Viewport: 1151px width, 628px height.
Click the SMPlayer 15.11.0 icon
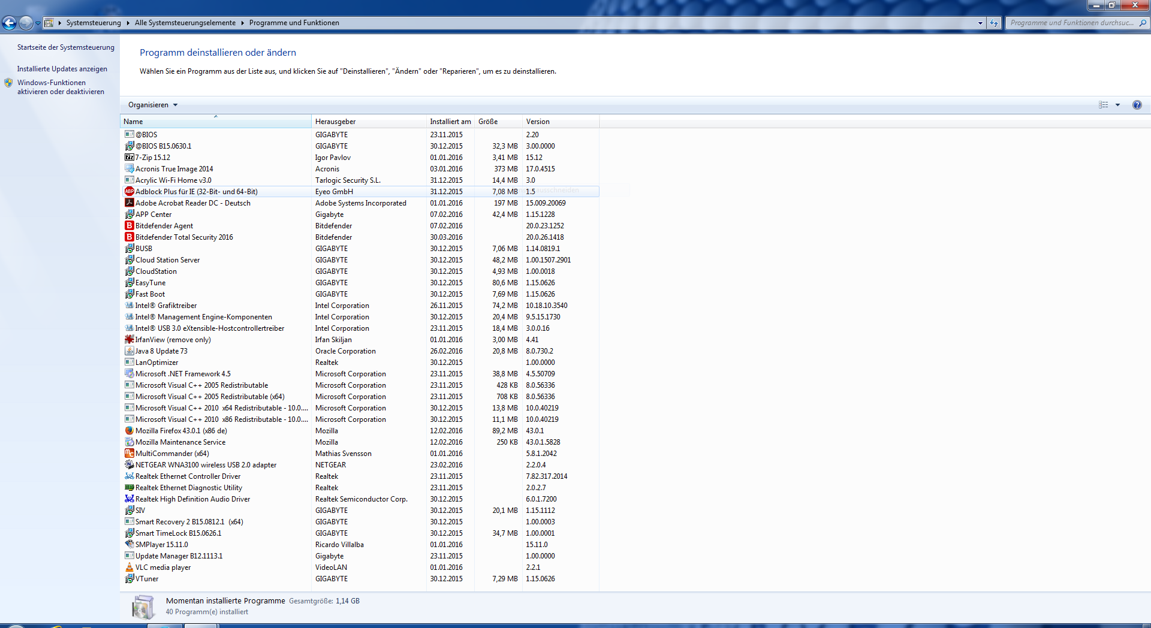click(x=129, y=545)
